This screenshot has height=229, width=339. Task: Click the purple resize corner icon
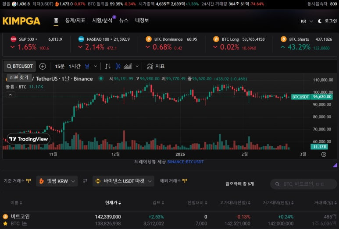click(x=335, y=166)
